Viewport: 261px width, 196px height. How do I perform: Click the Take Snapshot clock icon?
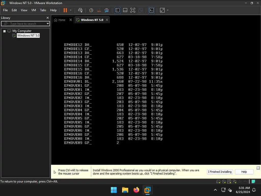pos(91,10)
